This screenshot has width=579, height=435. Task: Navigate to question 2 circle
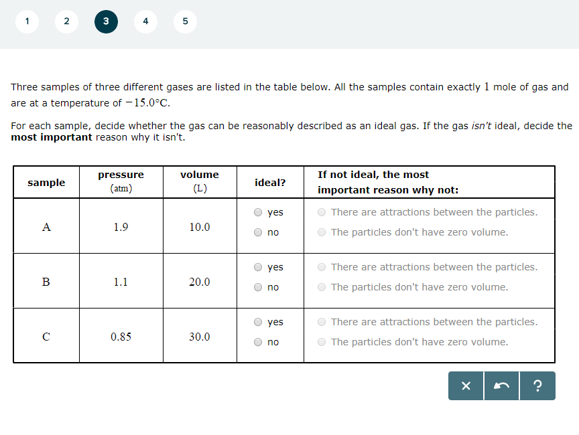click(x=66, y=21)
